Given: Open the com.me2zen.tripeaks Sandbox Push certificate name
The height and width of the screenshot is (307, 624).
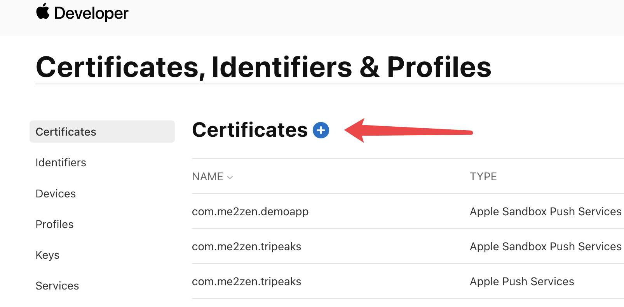Looking at the screenshot, I should point(246,246).
